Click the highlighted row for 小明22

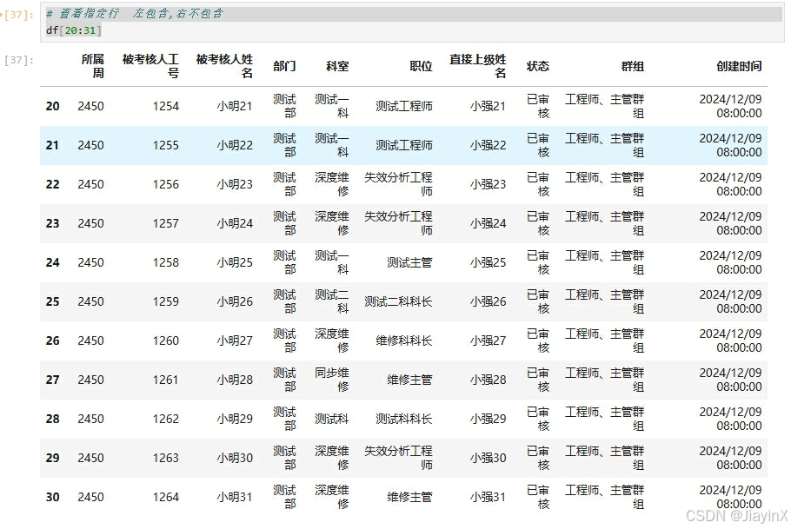(235, 145)
